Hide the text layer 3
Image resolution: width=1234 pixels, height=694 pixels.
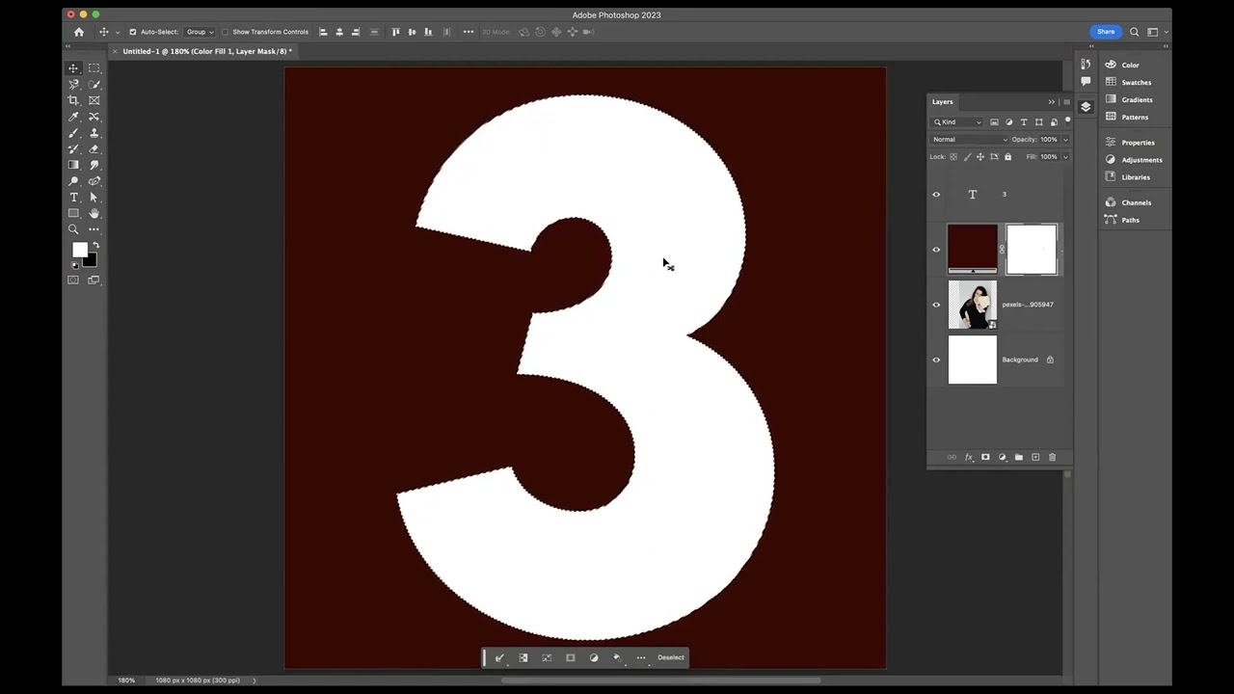pyautogui.click(x=936, y=195)
